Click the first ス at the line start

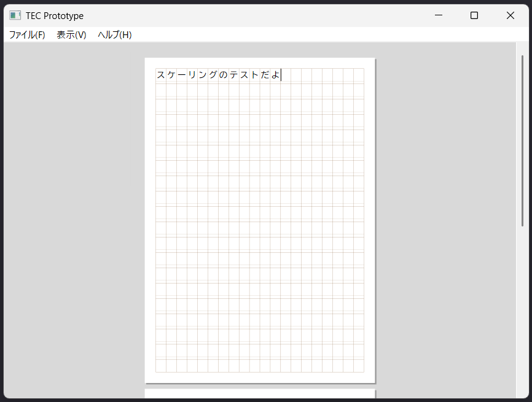pos(161,75)
